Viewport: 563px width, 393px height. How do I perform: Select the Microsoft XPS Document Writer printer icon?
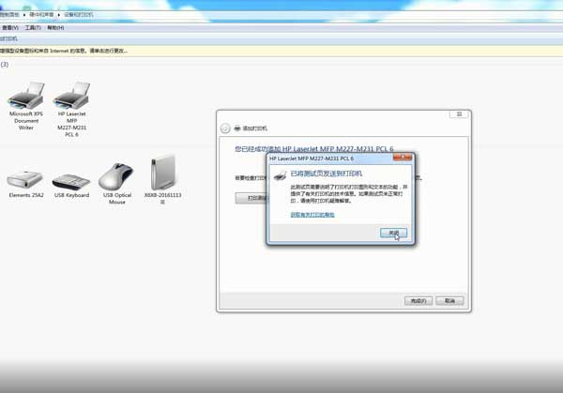tap(26, 95)
